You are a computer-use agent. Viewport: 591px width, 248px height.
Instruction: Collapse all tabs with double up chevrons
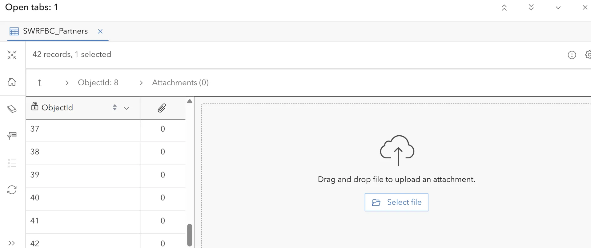504,8
